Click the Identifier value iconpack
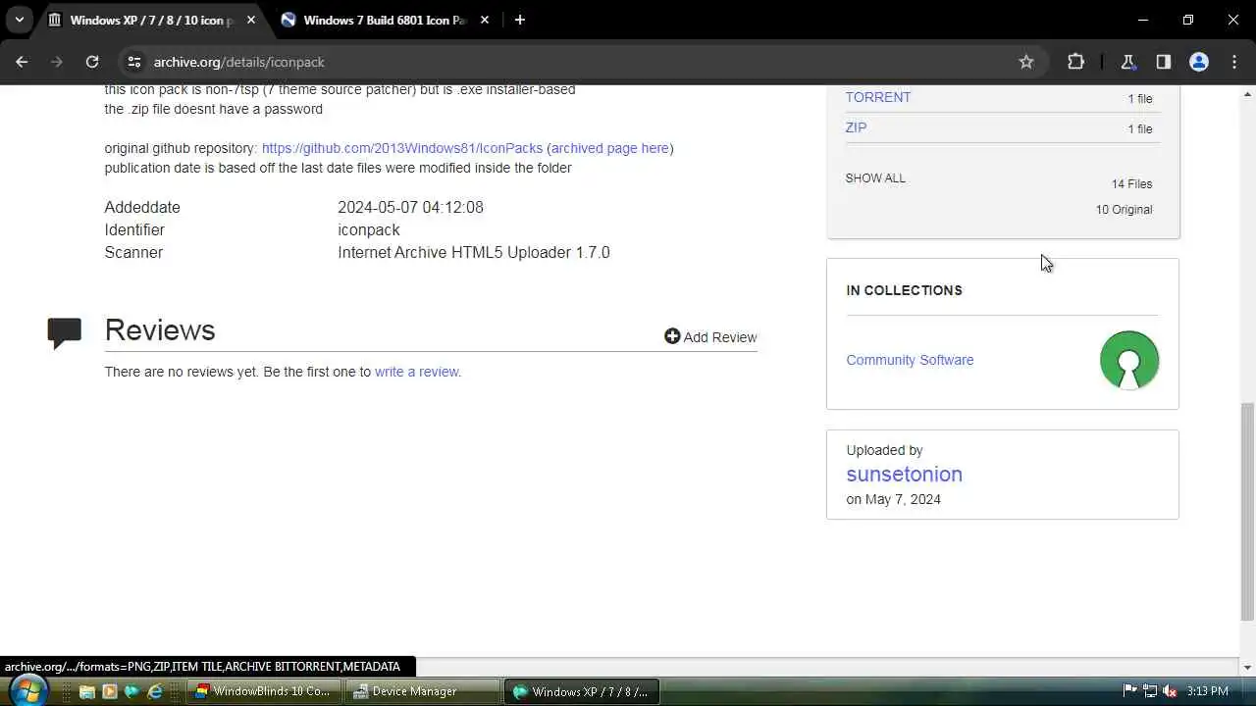The height and width of the screenshot is (706, 1256). point(369,229)
